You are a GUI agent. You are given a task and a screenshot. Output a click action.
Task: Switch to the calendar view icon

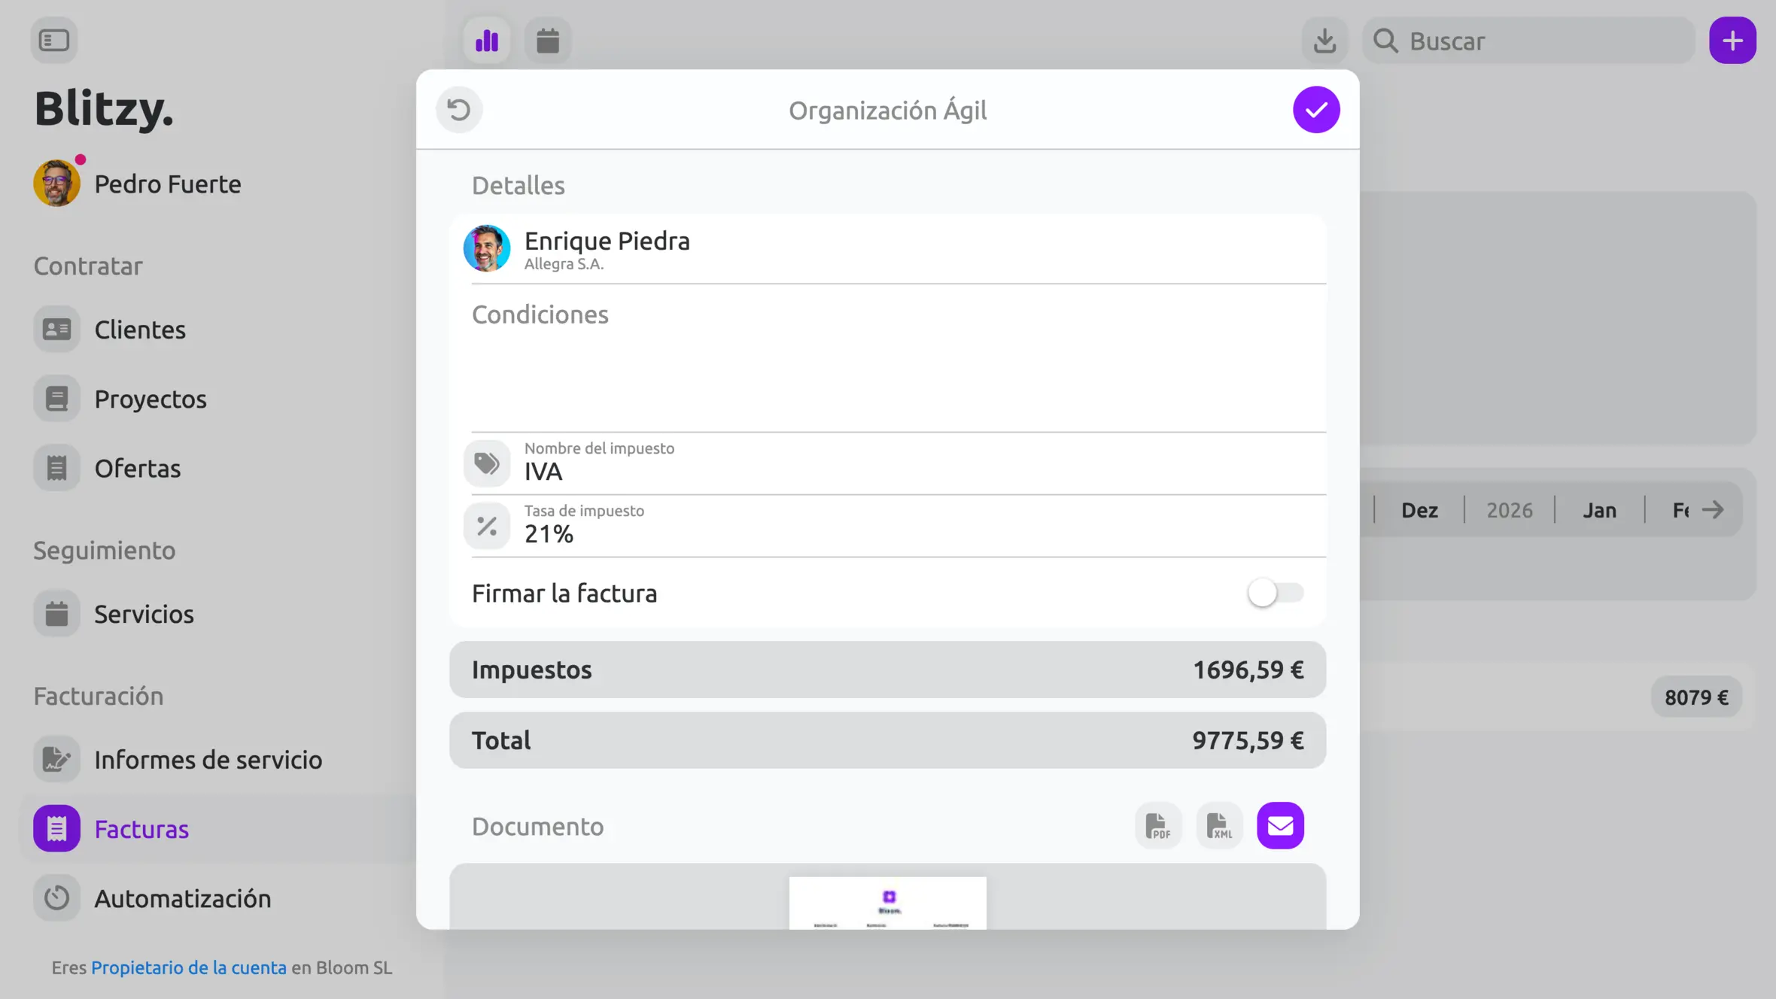(x=548, y=41)
